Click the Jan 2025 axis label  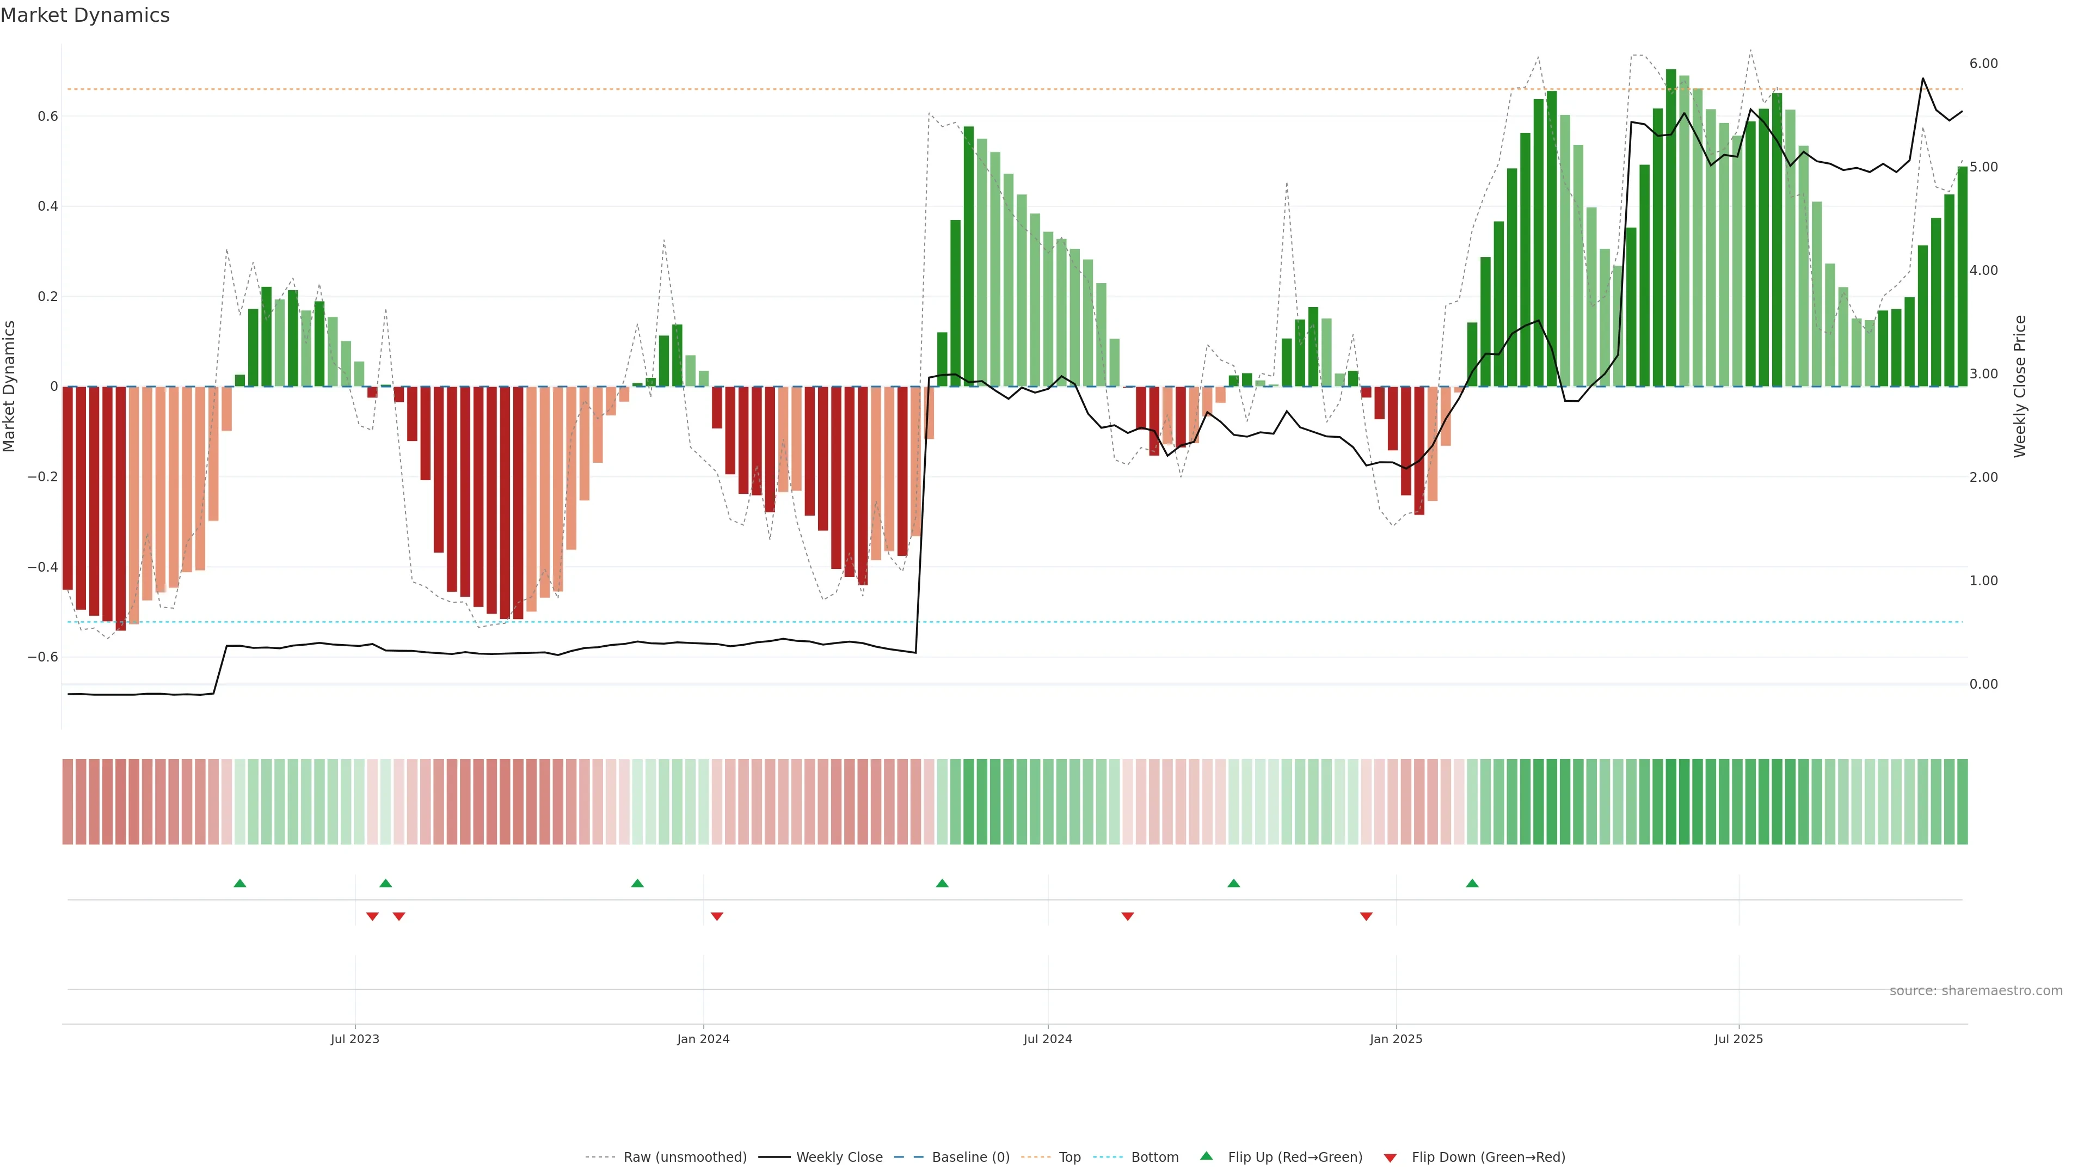[1396, 1039]
